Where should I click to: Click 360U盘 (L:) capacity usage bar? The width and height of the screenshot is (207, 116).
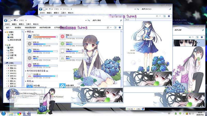tap(46, 76)
